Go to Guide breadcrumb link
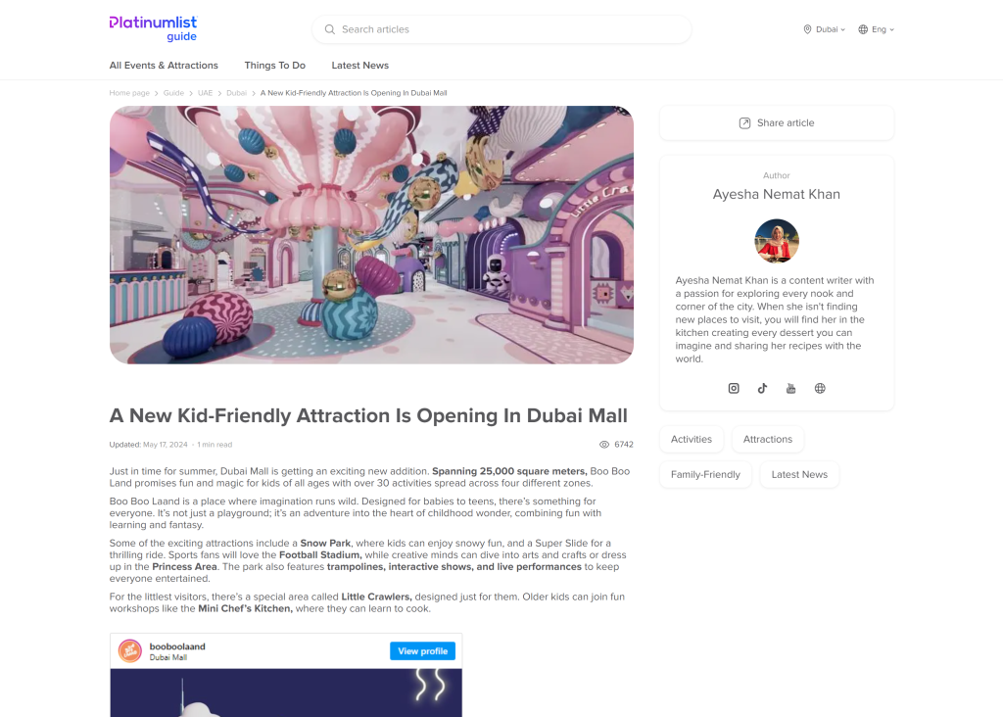 coord(173,93)
